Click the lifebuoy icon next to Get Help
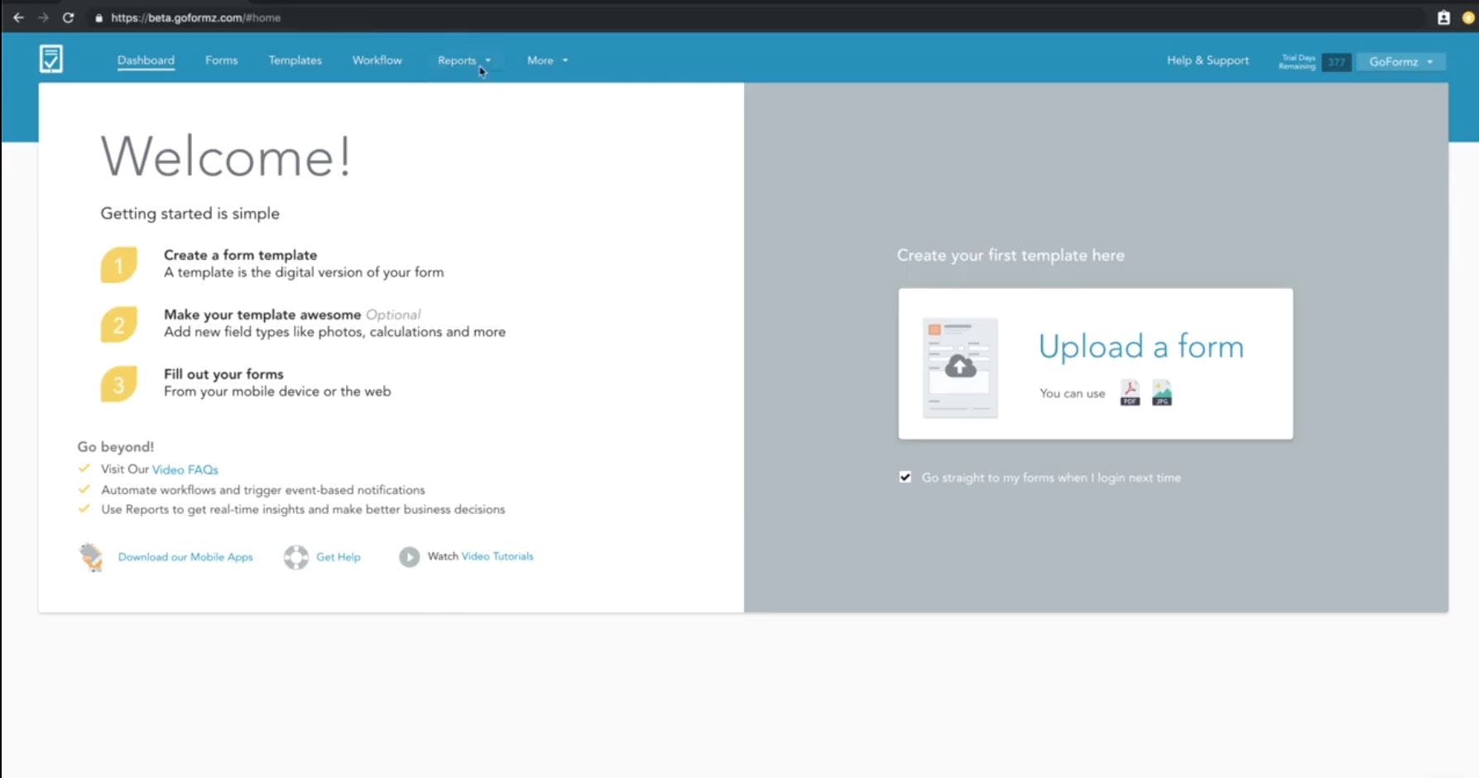 tap(295, 556)
